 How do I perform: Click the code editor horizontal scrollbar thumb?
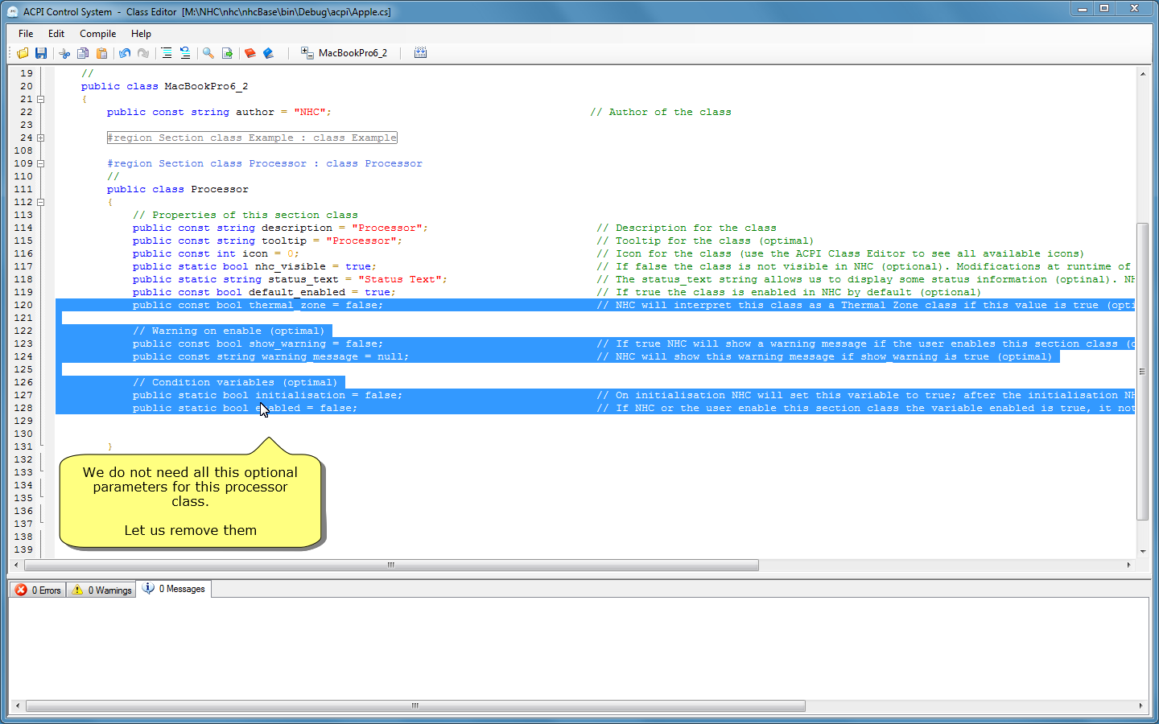coord(391,566)
